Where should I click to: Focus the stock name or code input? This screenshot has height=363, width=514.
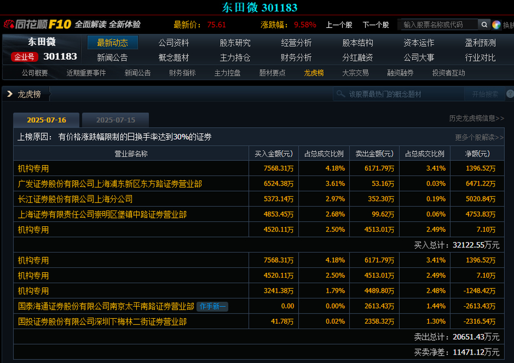tap(440, 25)
